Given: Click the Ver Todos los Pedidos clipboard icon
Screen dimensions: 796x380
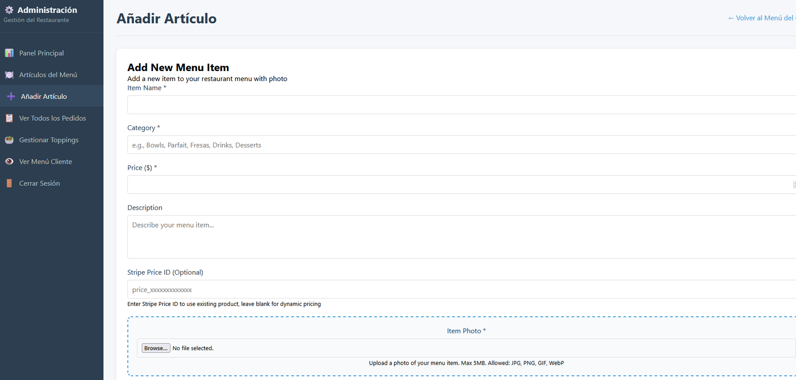Looking at the screenshot, I should click(9, 118).
